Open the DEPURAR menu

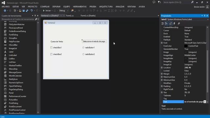coord(56,7)
